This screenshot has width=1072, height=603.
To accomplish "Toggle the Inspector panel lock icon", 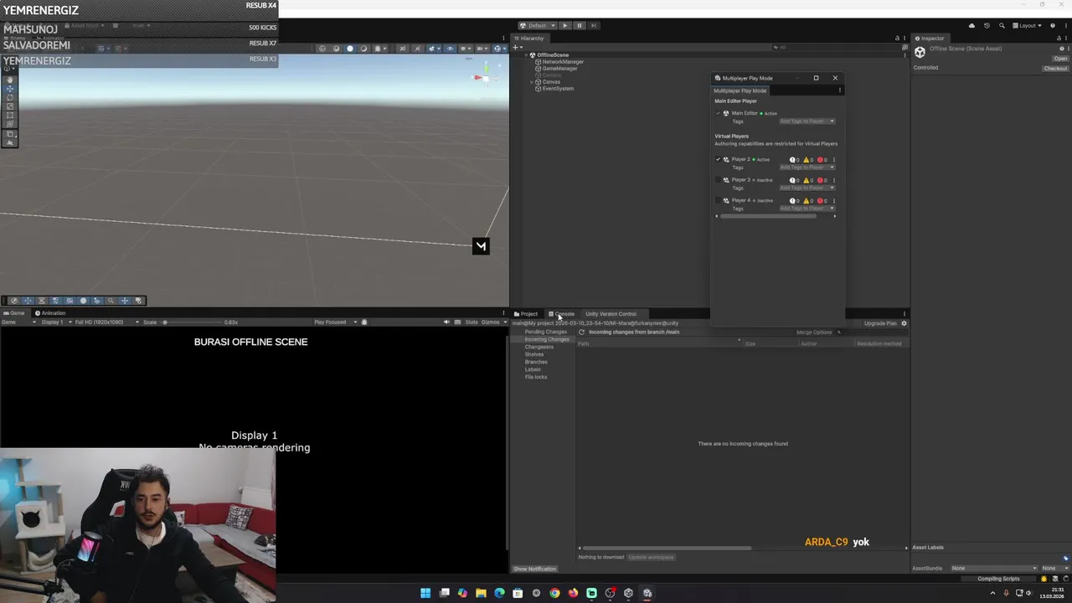I will click(x=1059, y=38).
